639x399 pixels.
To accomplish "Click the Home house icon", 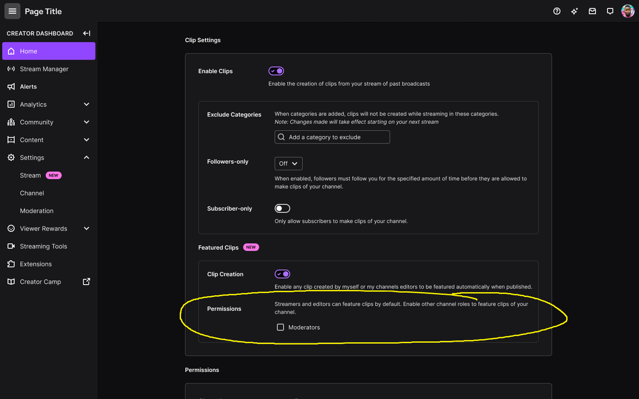I will 11,51.
